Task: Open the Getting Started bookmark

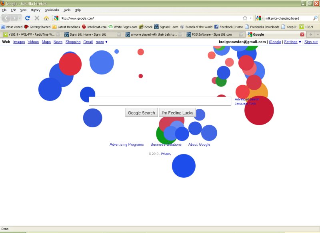Action: tap(37, 27)
